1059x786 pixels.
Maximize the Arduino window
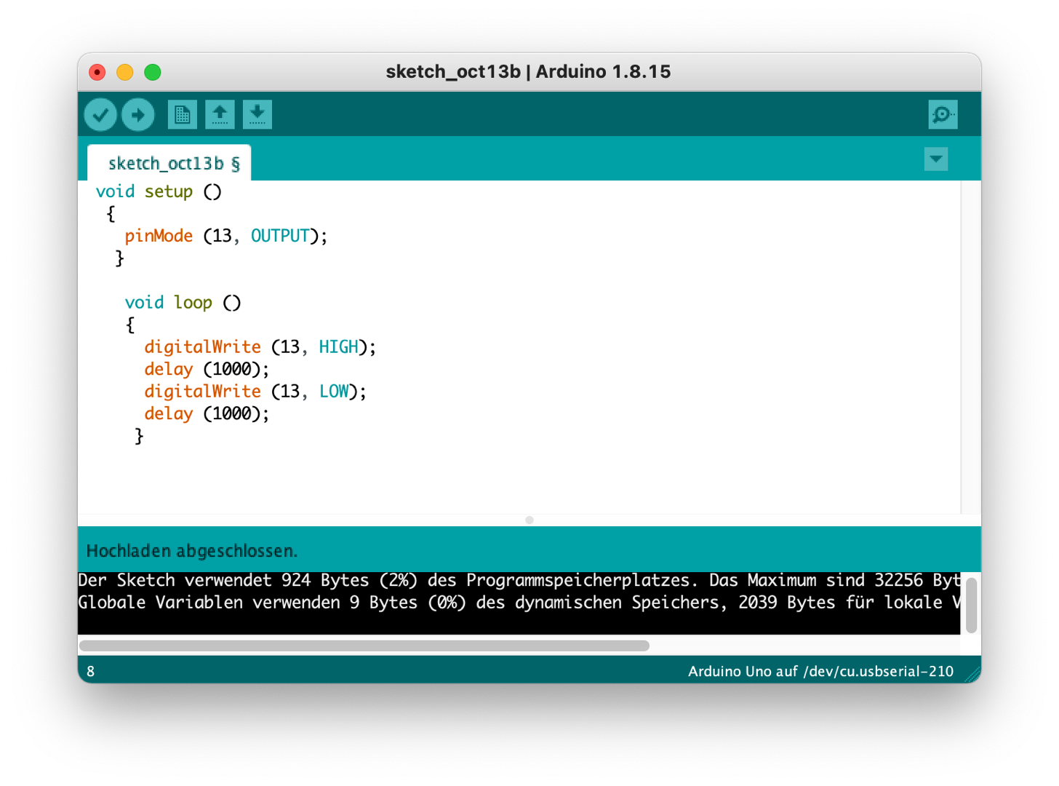pos(153,72)
